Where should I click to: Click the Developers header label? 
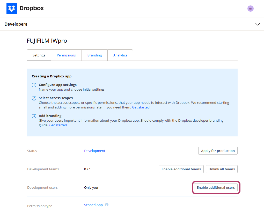tap(16, 24)
